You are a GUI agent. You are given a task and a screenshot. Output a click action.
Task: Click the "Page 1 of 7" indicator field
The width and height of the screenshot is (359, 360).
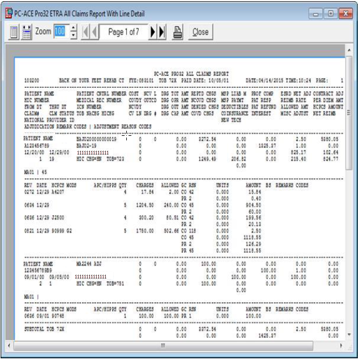pos(123,32)
